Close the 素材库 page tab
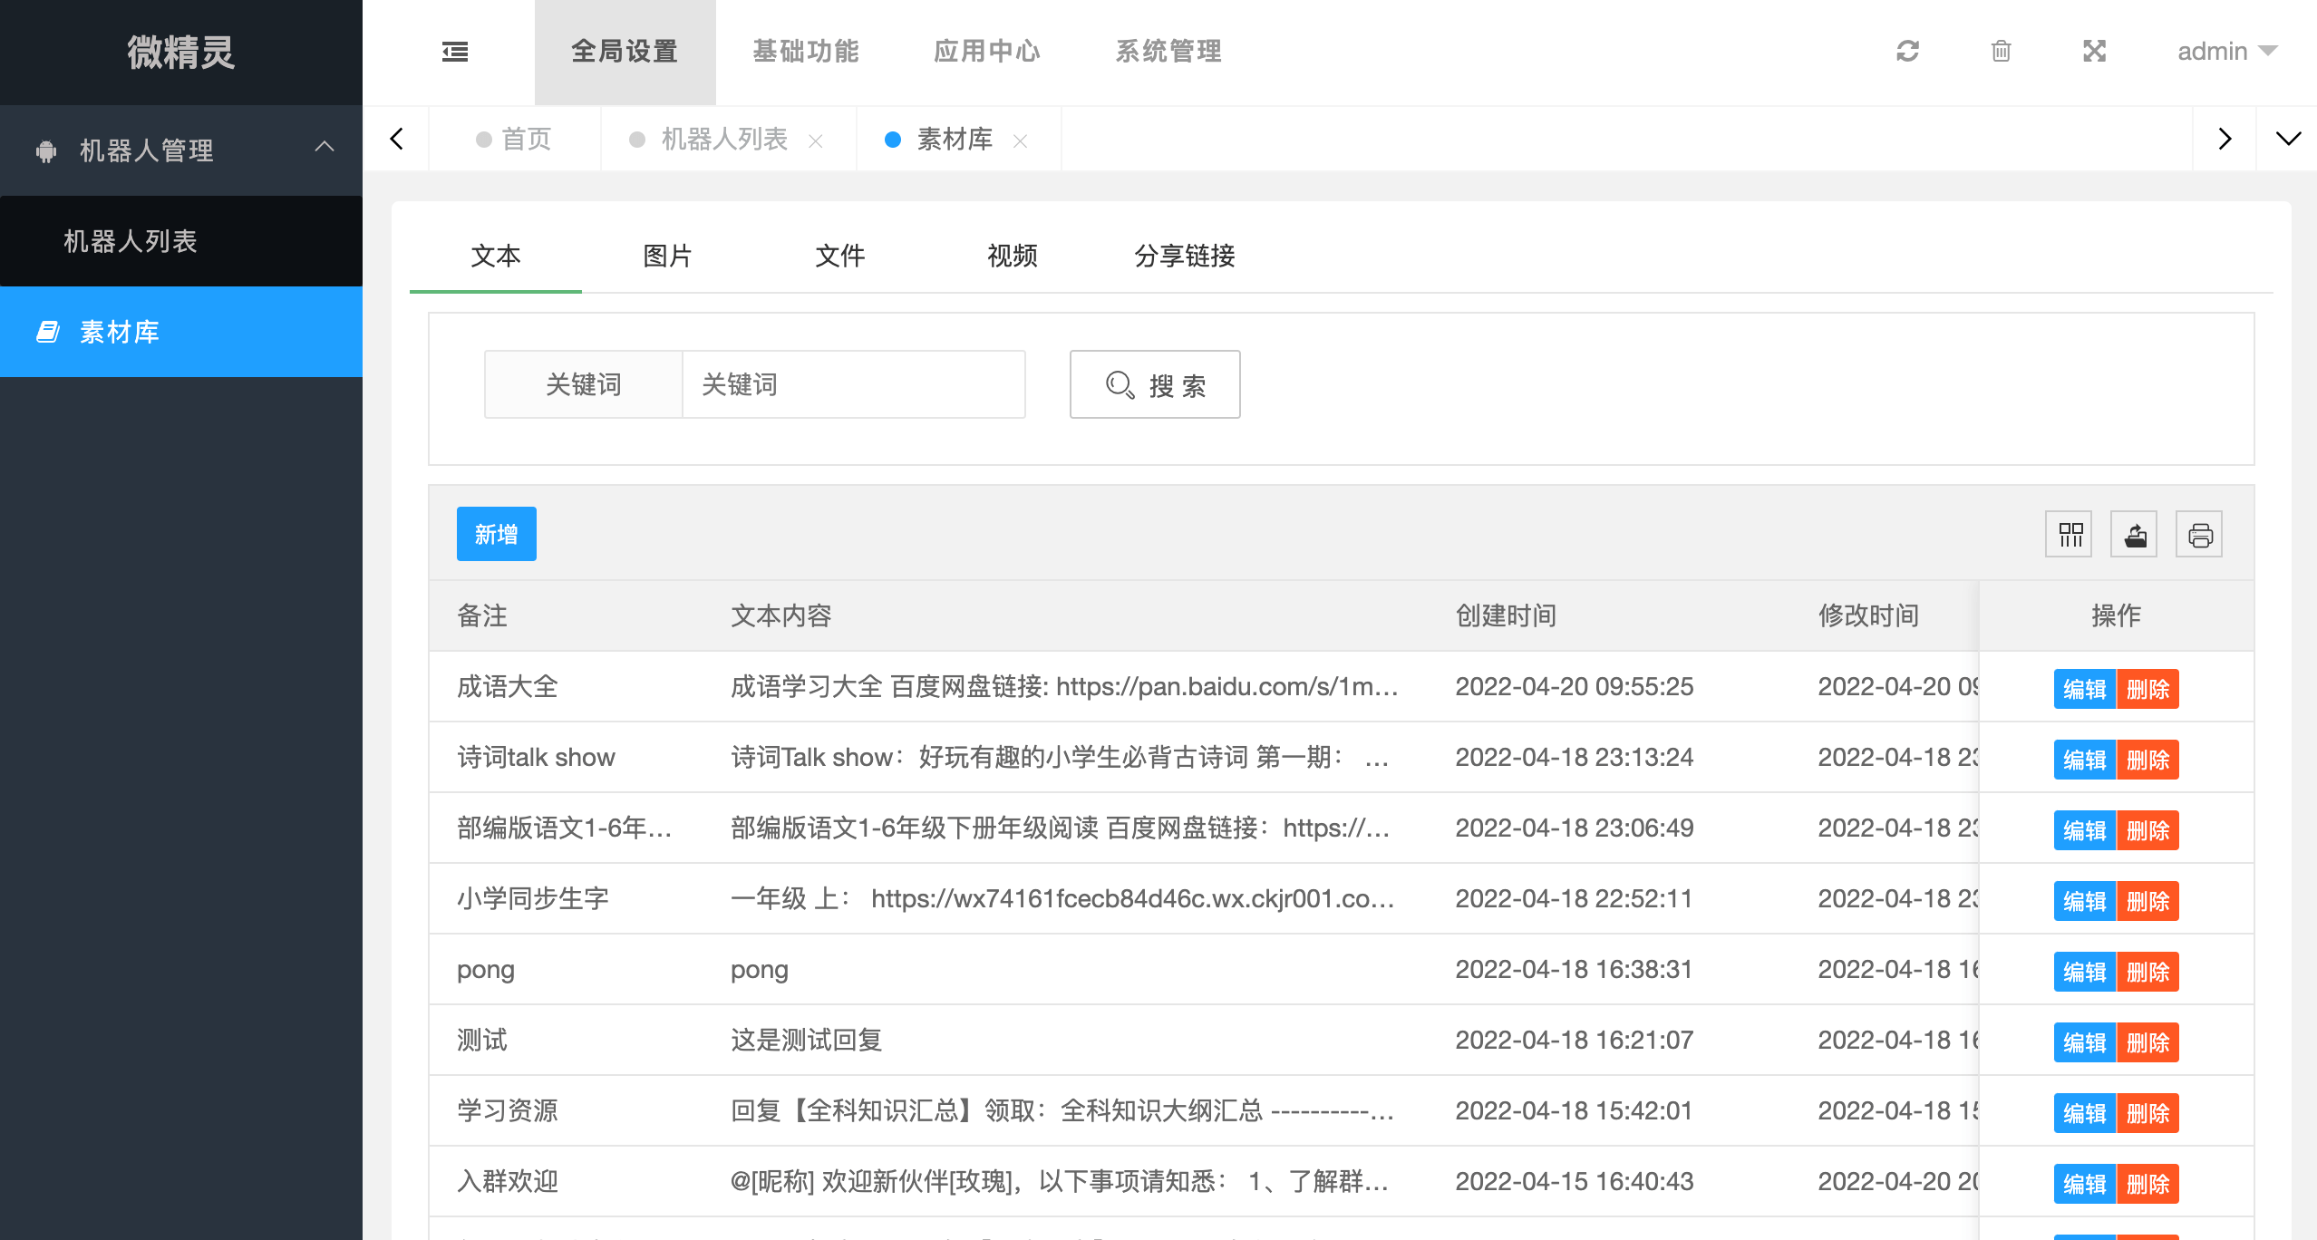2317x1240 pixels. pyautogui.click(x=1021, y=140)
